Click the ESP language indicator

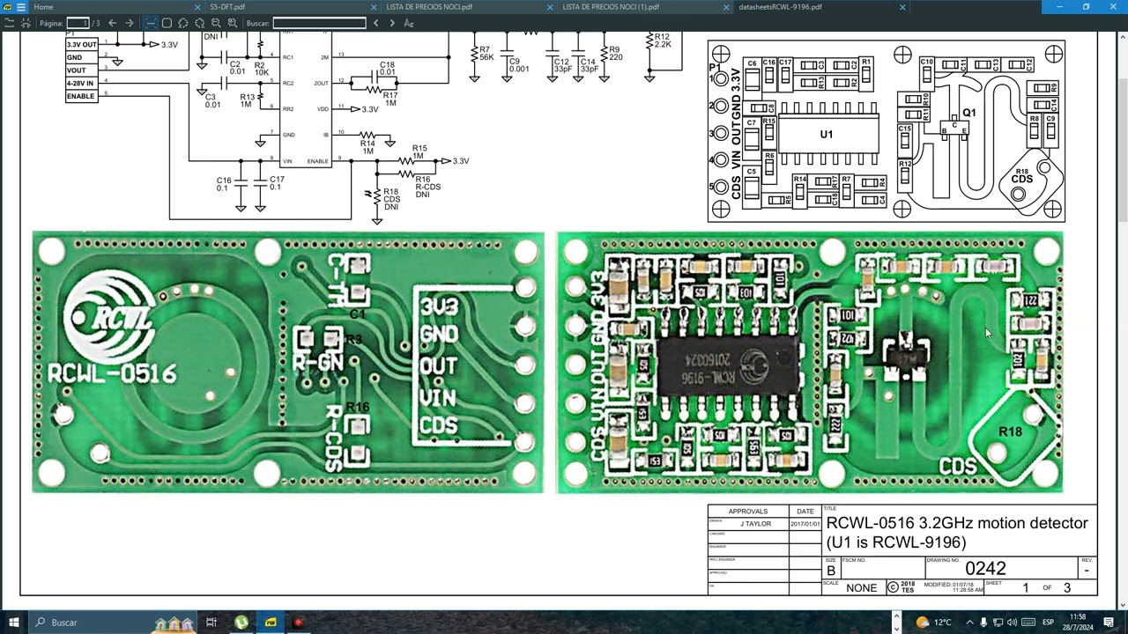point(1049,623)
